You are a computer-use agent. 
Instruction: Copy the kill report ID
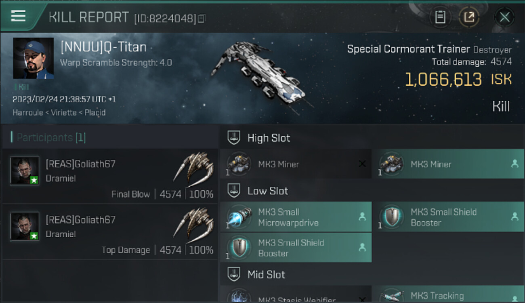pos(202,18)
